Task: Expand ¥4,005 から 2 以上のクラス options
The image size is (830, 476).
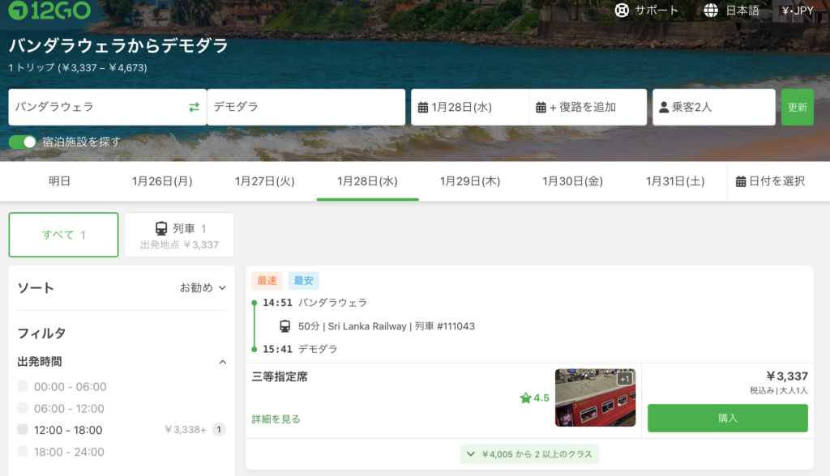Action: (x=529, y=454)
